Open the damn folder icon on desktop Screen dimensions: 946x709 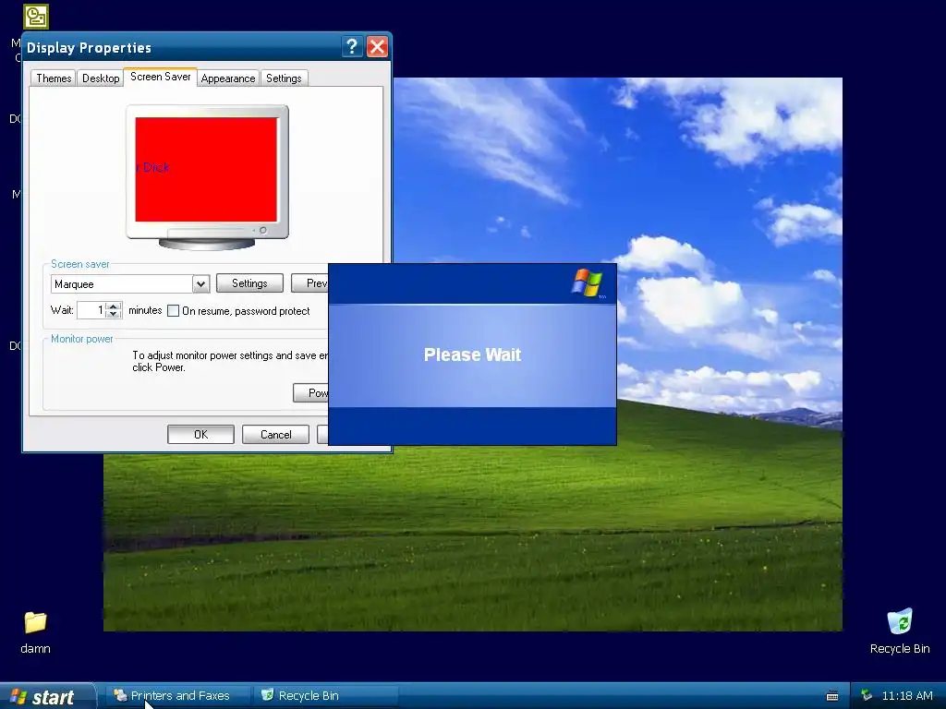tap(35, 623)
